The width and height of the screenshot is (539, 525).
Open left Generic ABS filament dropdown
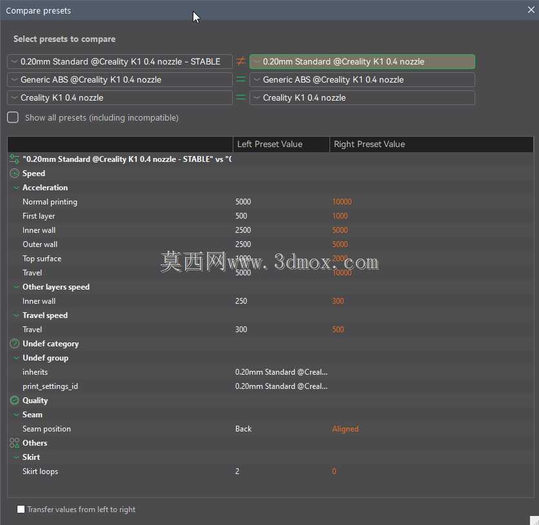click(120, 80)
